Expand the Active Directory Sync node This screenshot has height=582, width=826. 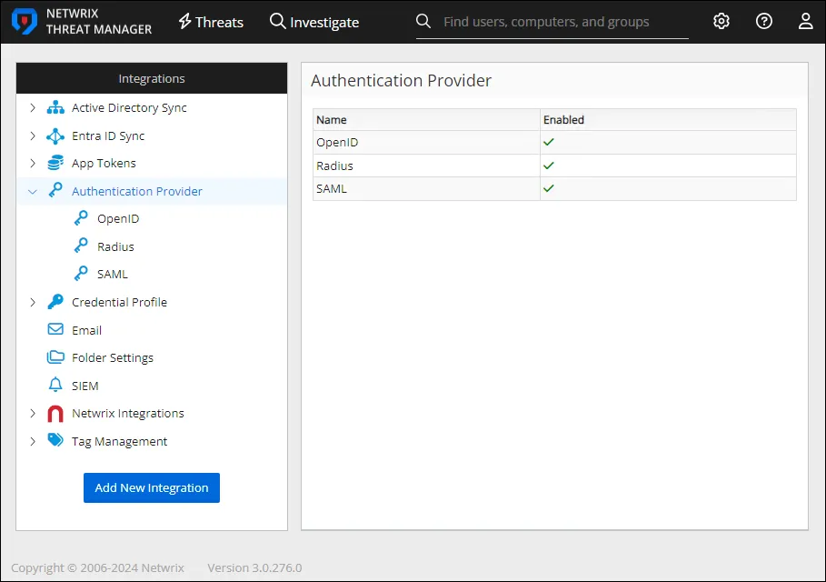coord(33,107)
